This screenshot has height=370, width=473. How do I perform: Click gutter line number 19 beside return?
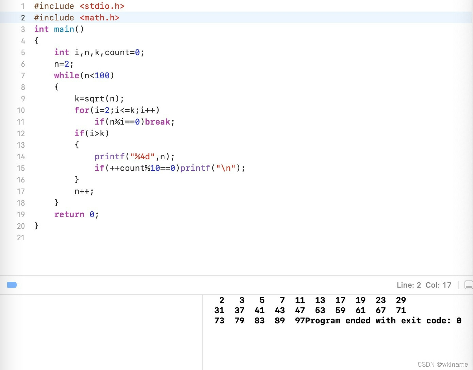[21, 214]
